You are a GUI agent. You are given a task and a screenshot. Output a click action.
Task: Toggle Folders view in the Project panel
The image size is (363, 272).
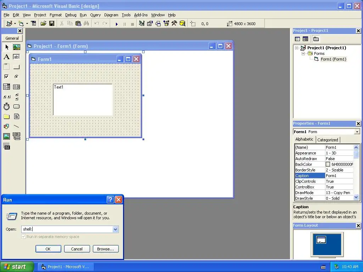316,39
